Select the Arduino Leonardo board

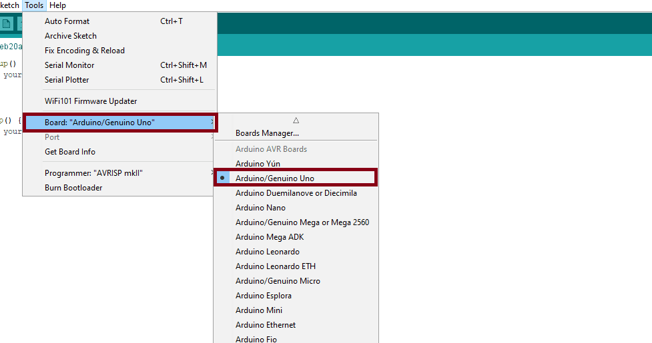pos(296,252)
